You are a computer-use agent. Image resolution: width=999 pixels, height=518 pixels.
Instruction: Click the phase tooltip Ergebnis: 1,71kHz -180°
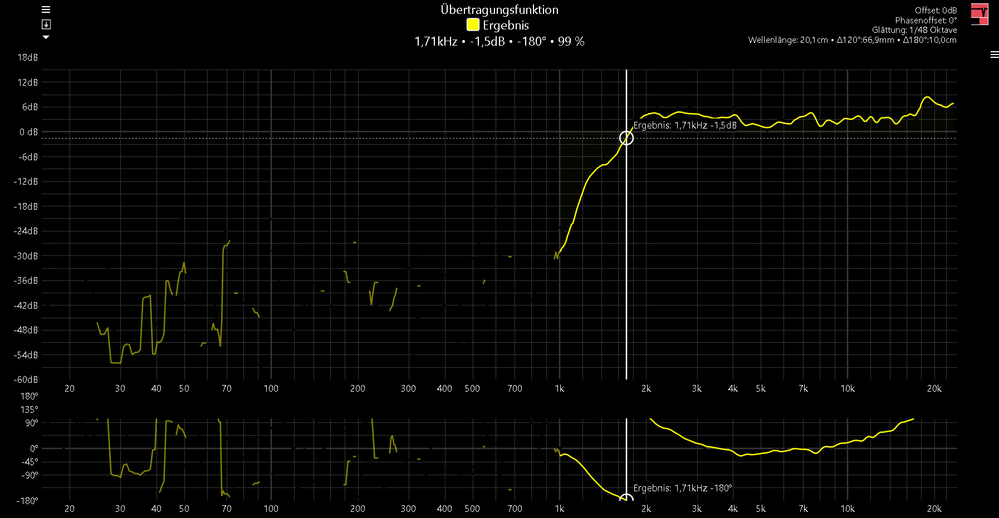pos(683,488)
